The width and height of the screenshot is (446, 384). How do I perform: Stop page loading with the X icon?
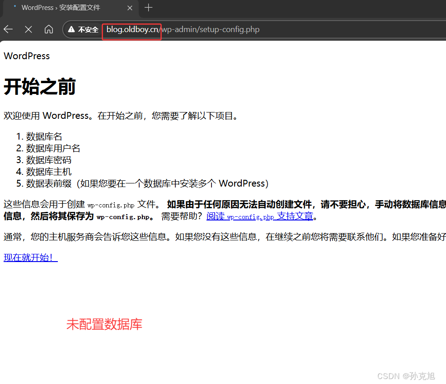click(28, 29)
